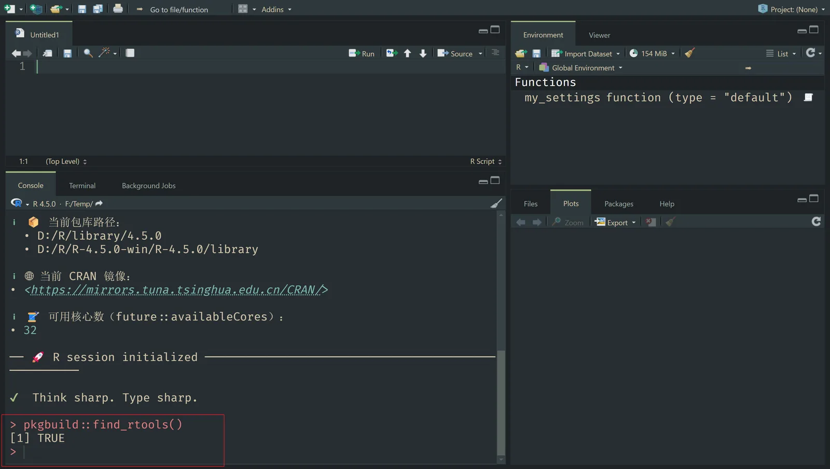Open Find/Replace with the magnifier icon
Viewport: 830px width, 469px height.
[88, 53]
